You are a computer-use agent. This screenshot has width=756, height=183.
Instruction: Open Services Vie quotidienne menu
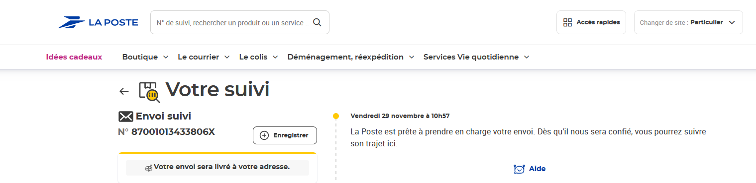click(x=476, y=57)
